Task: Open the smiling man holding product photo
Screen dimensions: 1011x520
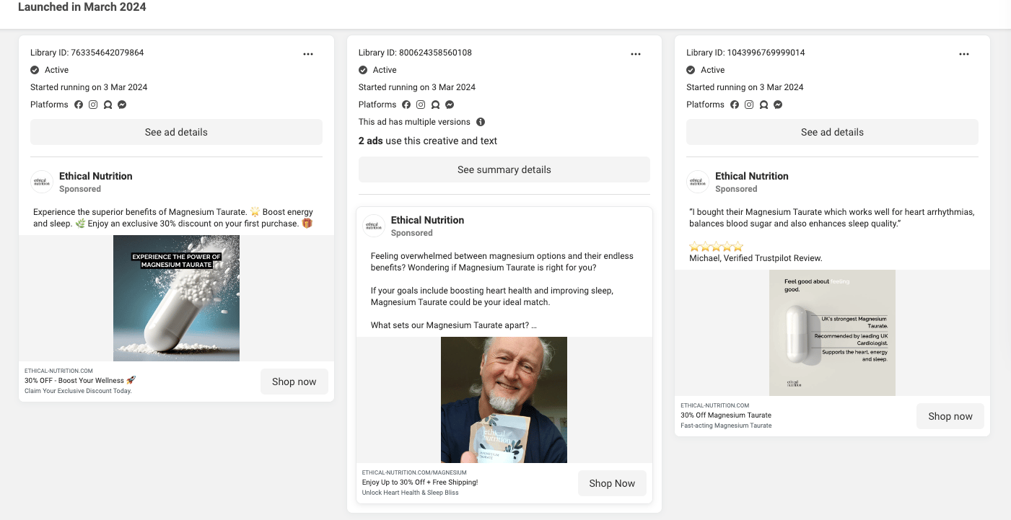Action: tap(504, 400)
